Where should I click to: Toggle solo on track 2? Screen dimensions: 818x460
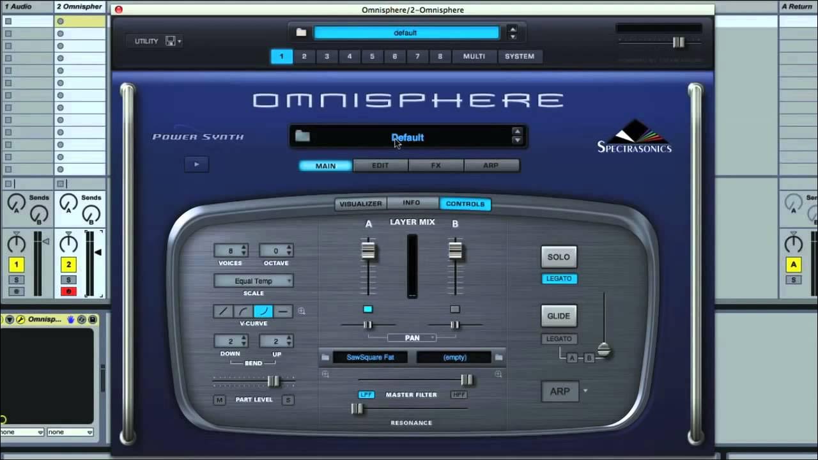click(x=68, y=280)
